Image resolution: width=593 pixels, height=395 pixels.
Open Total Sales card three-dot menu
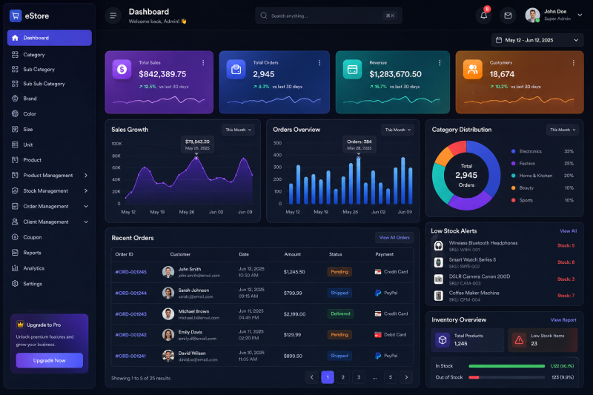203,63
